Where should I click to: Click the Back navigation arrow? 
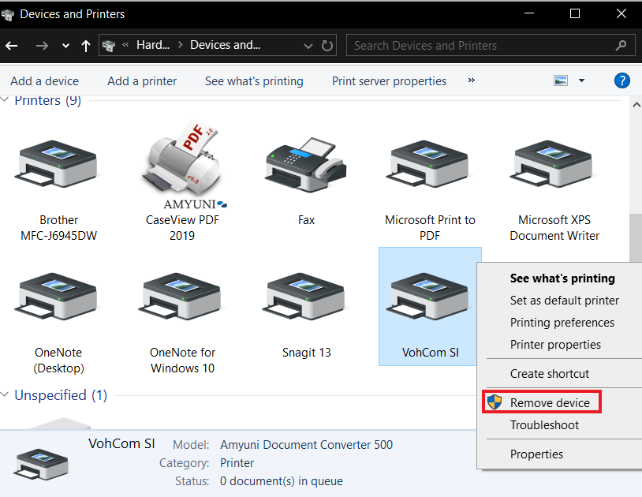coord(12,46)
